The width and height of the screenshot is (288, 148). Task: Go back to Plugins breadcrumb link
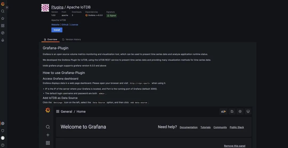pyautogui.click(x=57, y=7)
